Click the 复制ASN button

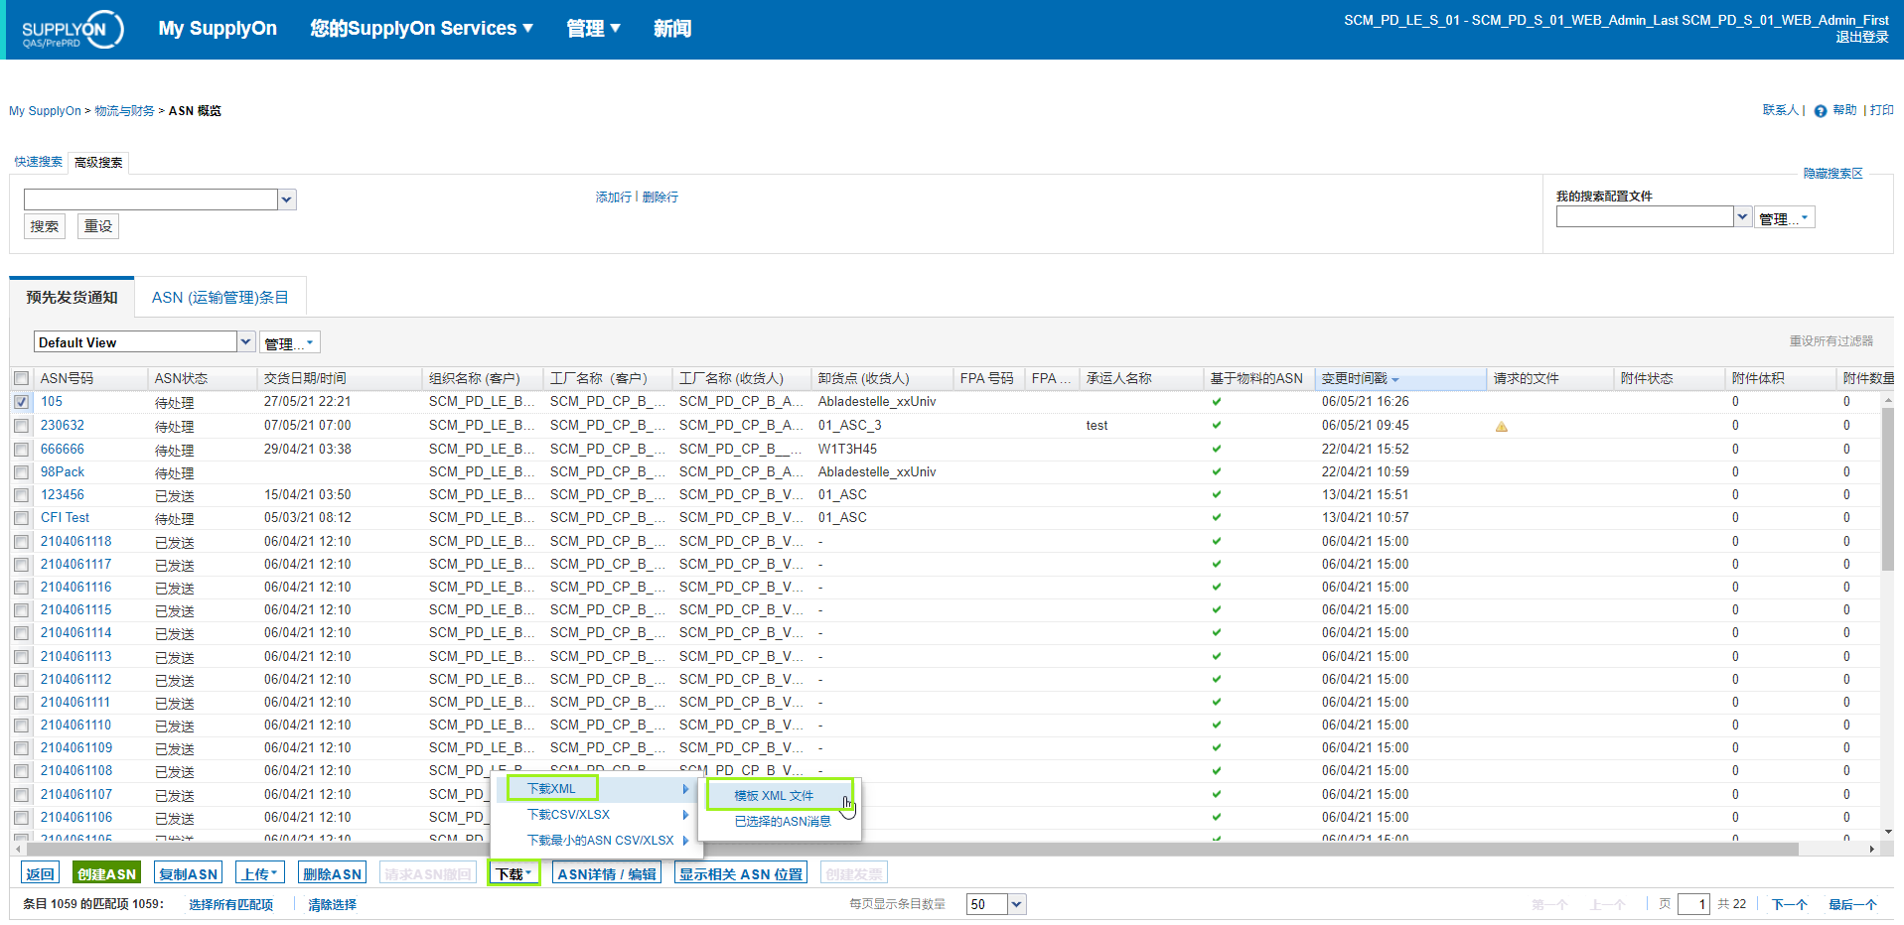point(188,873)
